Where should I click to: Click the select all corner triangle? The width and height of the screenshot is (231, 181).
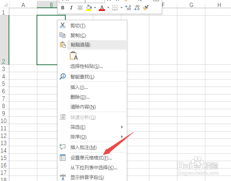click(x=5, y=5)
